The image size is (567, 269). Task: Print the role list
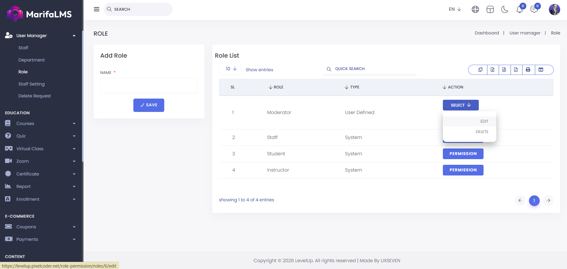click(x=528, y=70)
